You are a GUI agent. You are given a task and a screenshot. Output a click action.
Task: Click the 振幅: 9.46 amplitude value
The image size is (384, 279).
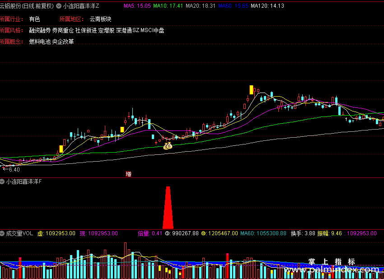coord(330,233)
